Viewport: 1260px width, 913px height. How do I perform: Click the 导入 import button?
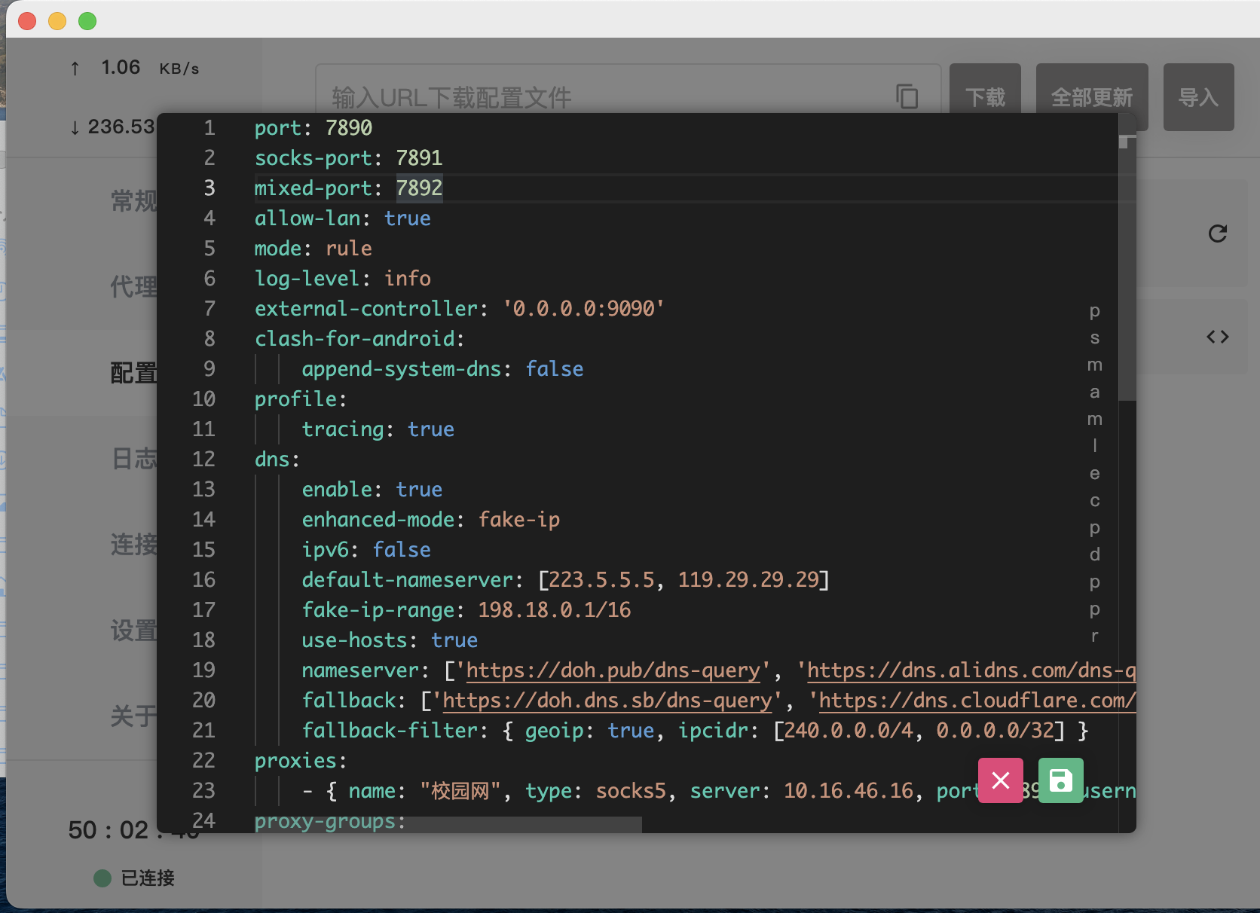click(1198, 97)
